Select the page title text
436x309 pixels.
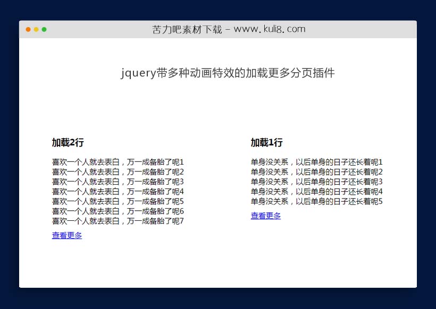pos(229,73)
